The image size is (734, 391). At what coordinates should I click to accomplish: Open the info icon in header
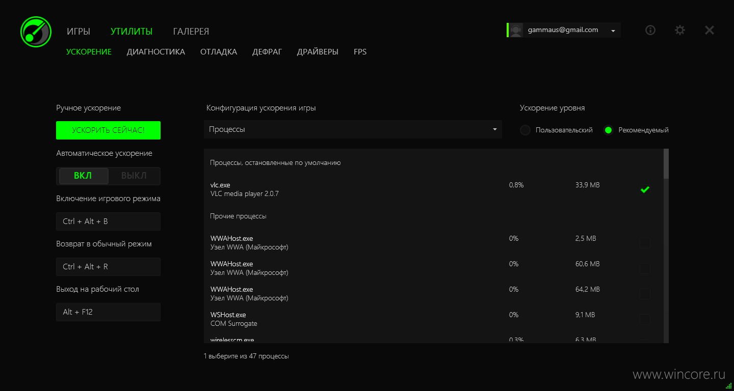pos(650,30)
